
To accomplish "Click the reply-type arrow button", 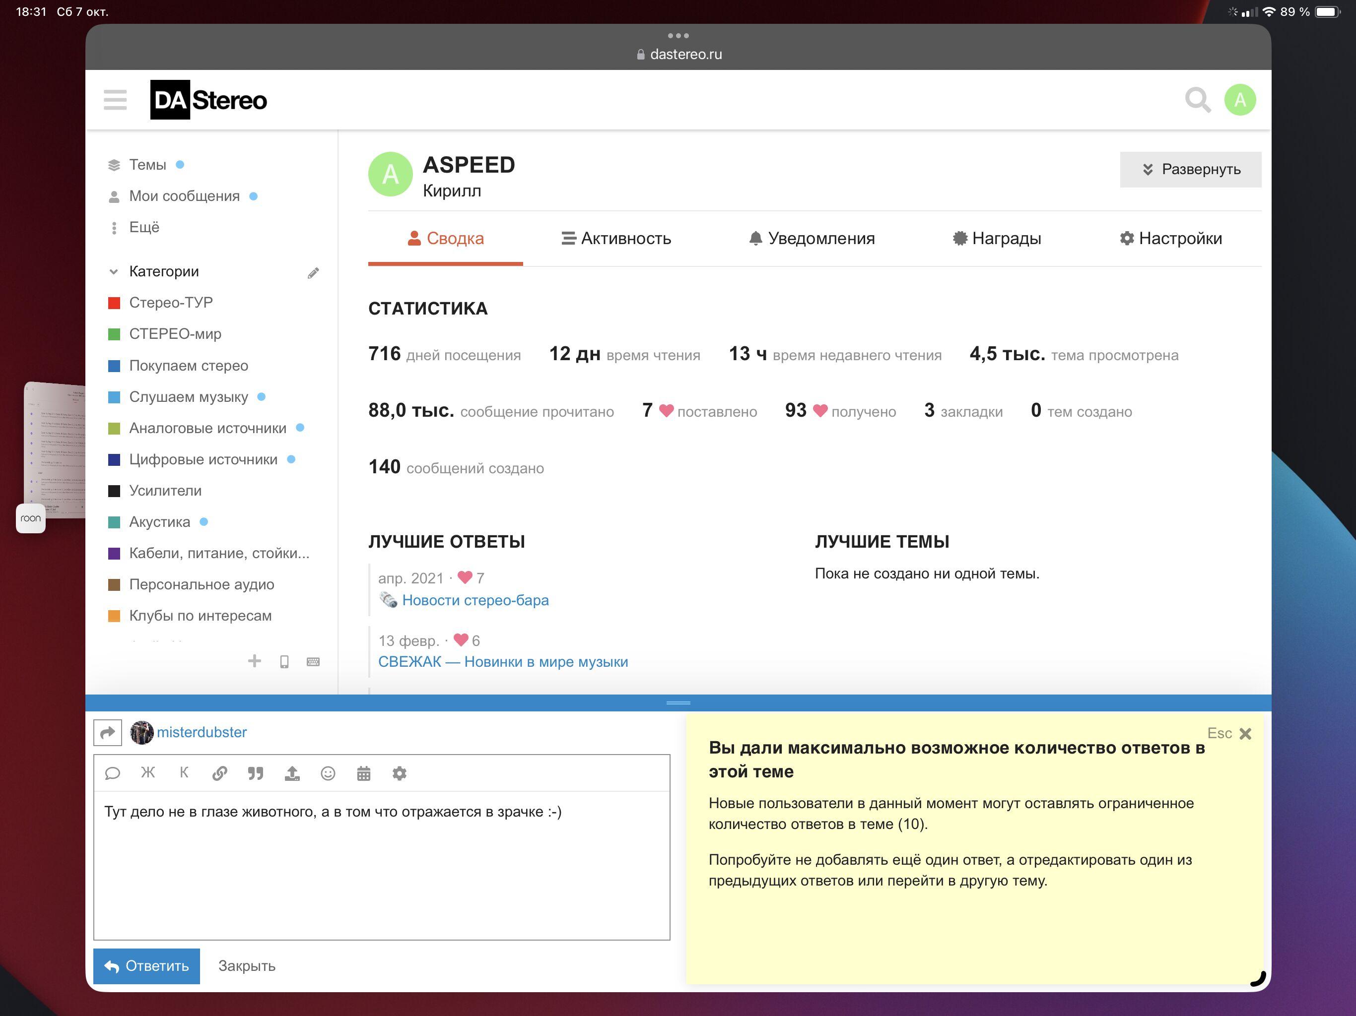I will [108, 732].
